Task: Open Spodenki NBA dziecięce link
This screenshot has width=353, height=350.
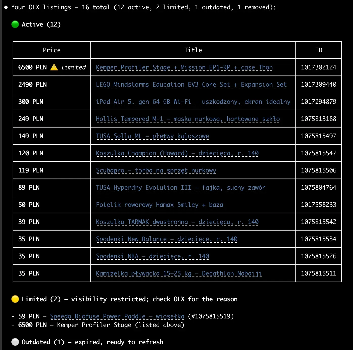Action: 153,256
